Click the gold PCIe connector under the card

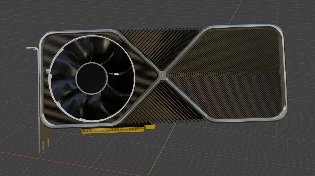click(x=118, y=129)
